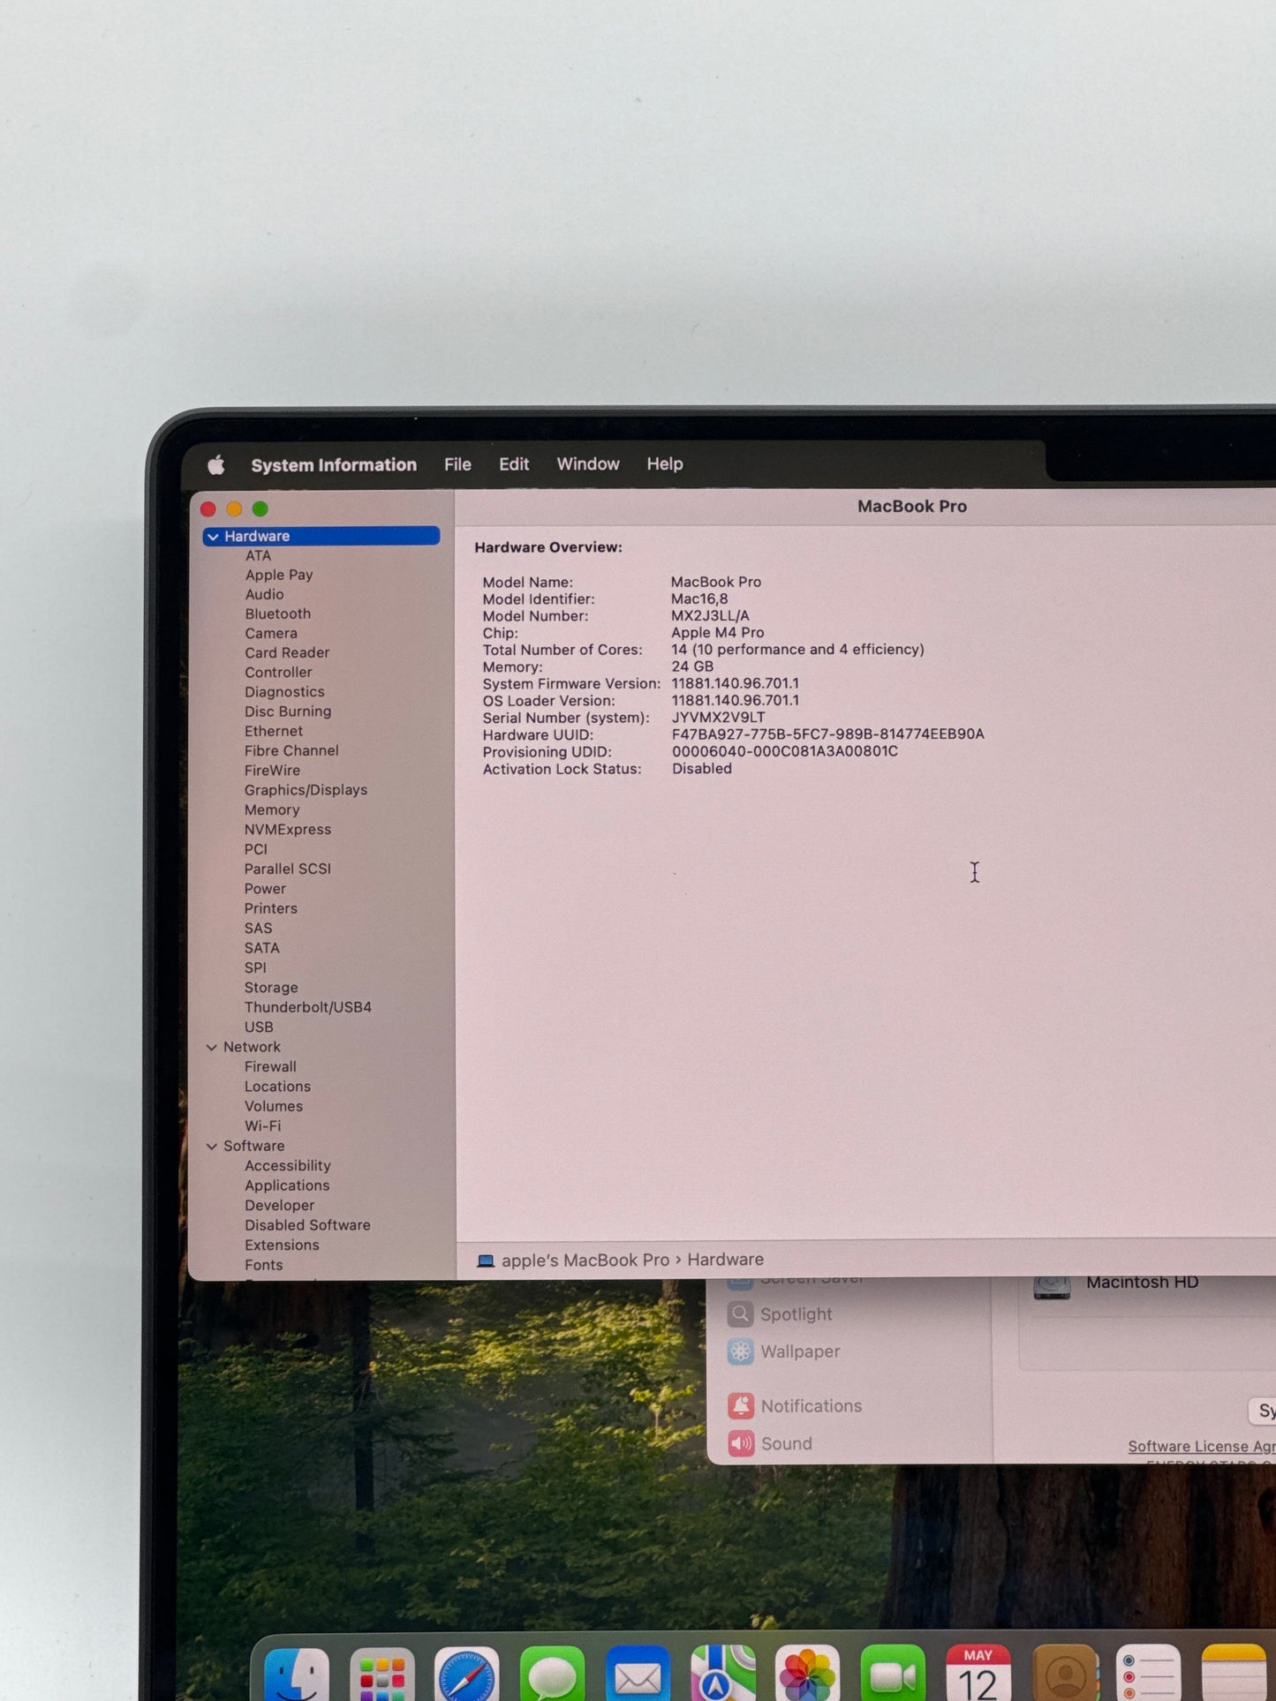Open the File menu
The image size is (1276, 1701).
point(457,464)
